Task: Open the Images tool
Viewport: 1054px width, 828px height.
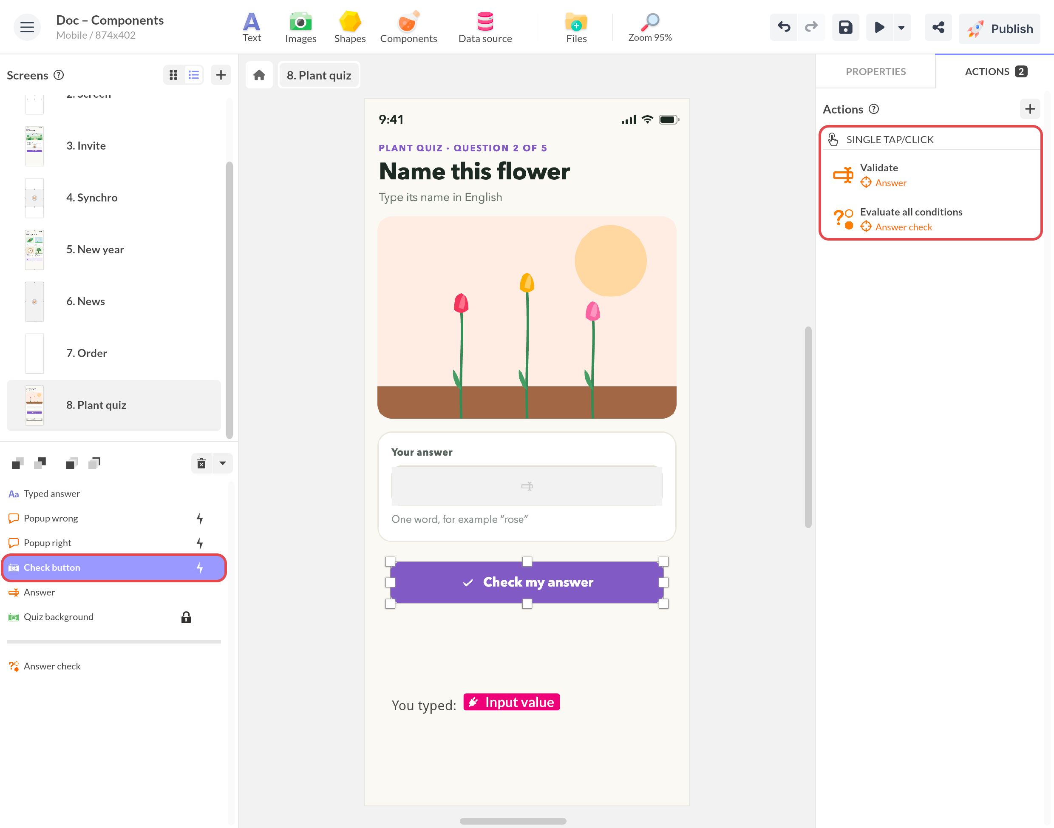Action: point(300,28)
